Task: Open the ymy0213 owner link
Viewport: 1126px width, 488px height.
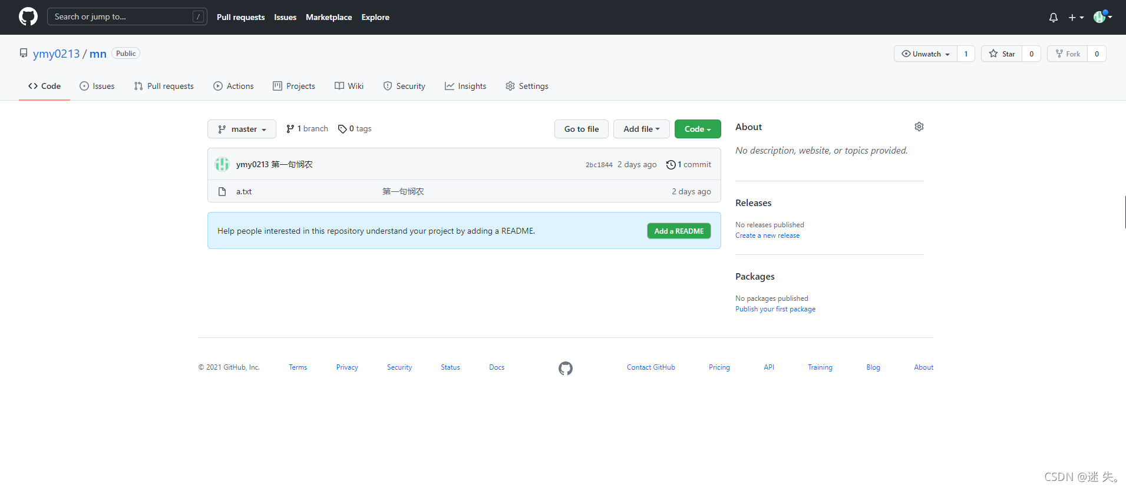Action: click(x=56, y=54)
